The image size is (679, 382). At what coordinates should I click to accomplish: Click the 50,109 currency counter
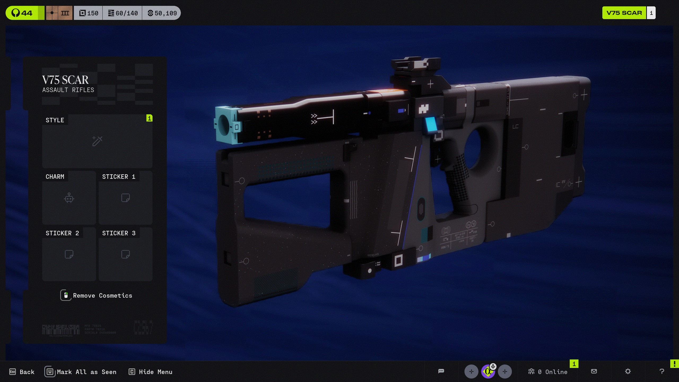click(x=162, y=13)
